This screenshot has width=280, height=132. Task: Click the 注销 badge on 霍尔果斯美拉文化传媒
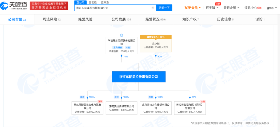(x=101, y=101)
